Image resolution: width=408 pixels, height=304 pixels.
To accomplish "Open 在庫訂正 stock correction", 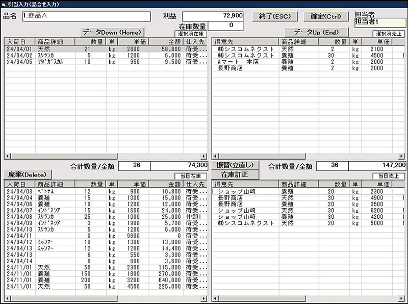I will coord(235,175).
